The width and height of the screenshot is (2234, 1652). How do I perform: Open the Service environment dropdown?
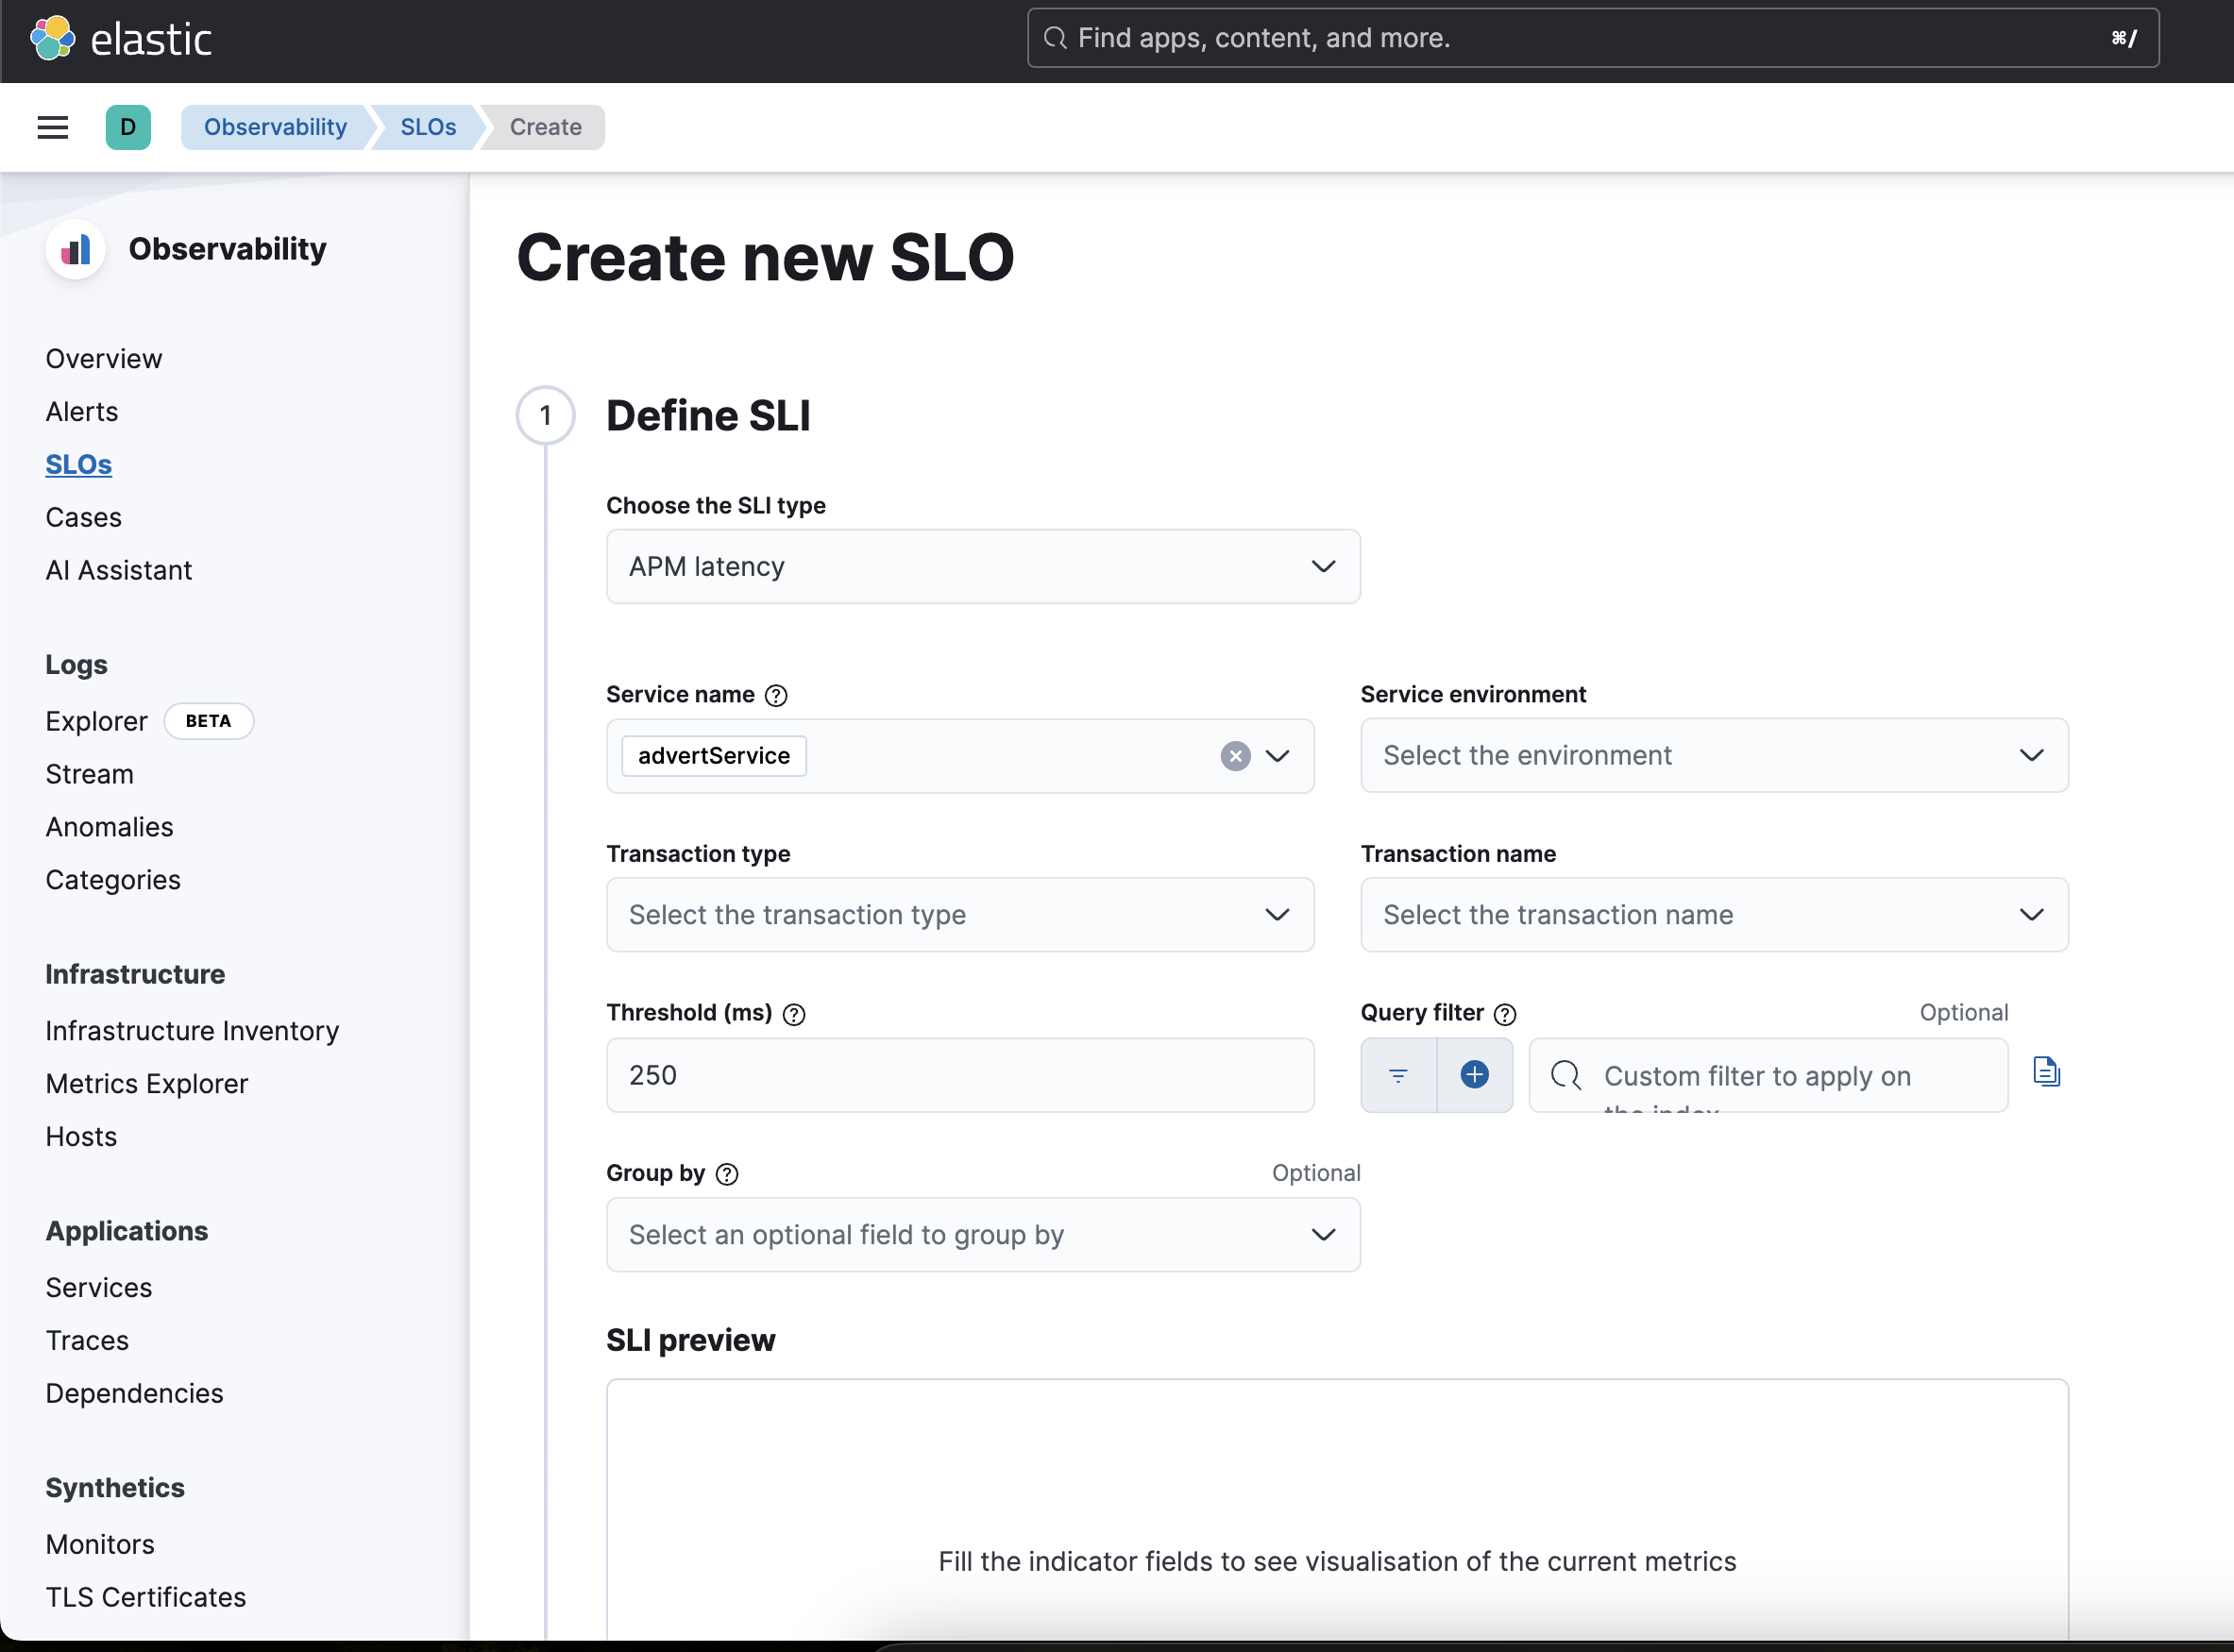click(x=1714, y=755)
